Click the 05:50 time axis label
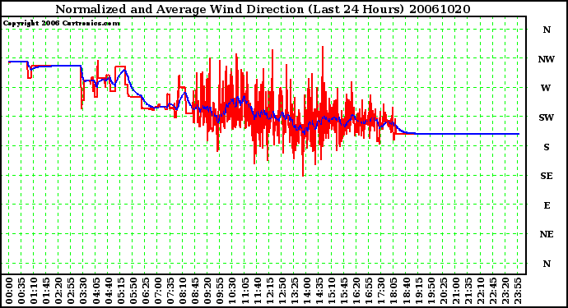Viewport: 568px width, 308px height. click(133, 291)
